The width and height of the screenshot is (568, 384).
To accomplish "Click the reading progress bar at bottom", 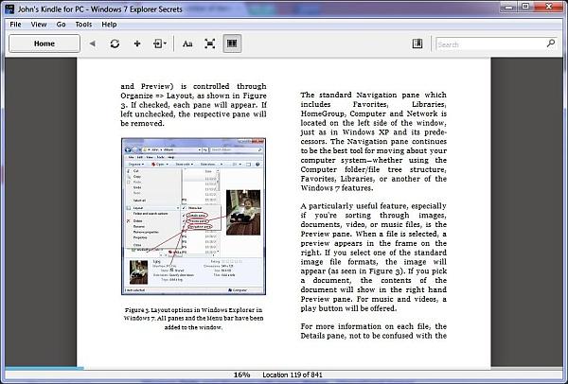I will (284, 368).
